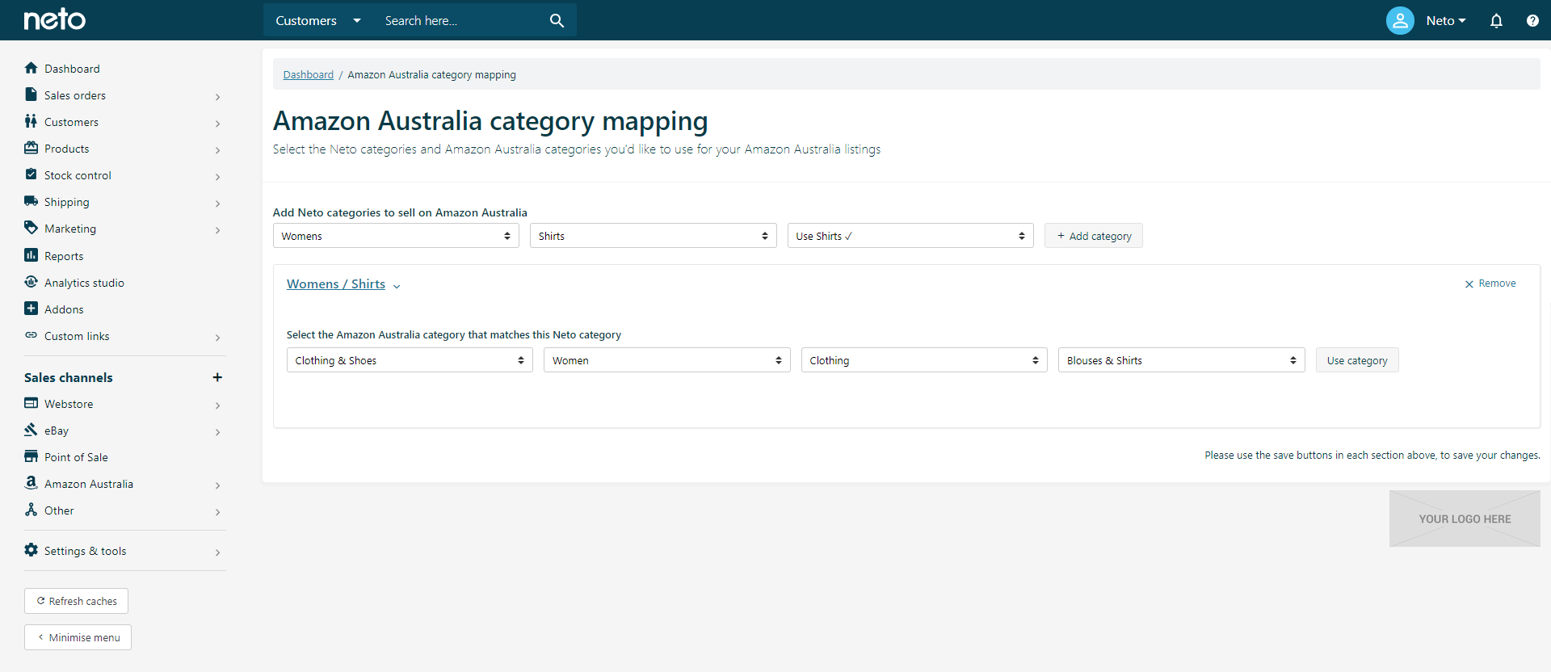Open Reports in the sidebar
This screenshot has width=1551, height=672.
pos(64,256)
